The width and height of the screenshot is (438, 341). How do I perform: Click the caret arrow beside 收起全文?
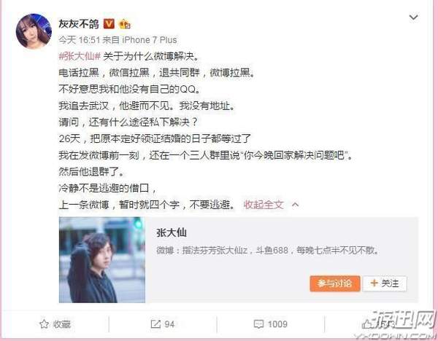295,205
